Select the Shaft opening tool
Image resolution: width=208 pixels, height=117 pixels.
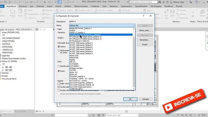click(x=172, y=13)
